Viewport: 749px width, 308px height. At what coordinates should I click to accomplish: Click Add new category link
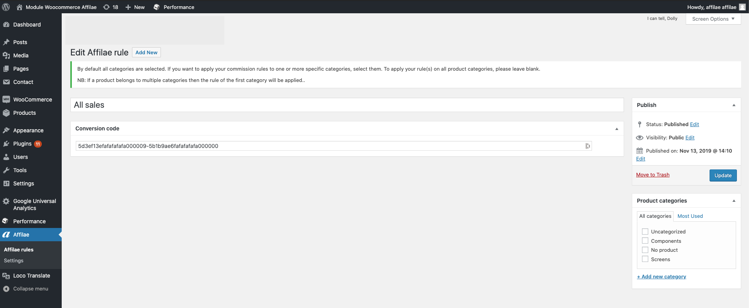[662, 276]
